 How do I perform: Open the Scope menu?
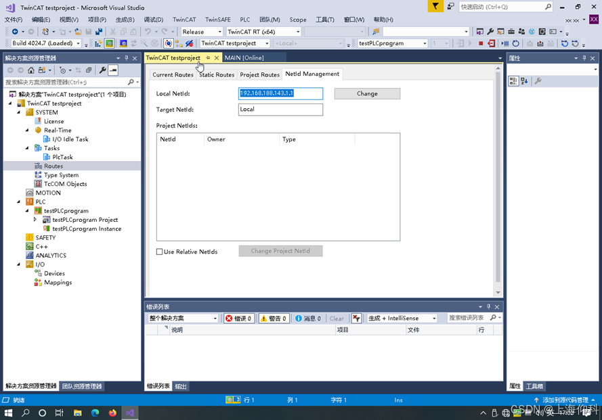[298, 20]
